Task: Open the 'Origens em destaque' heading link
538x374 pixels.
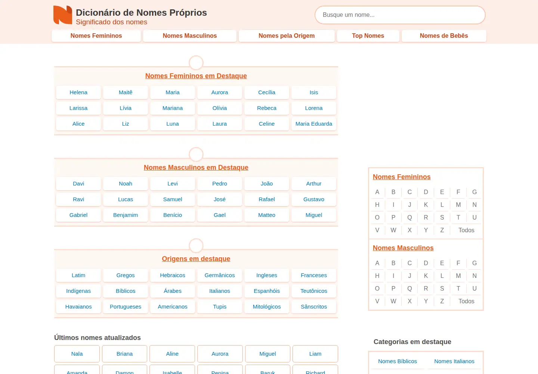Action: [196, 259]
